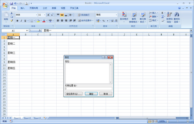
Task: Increase the cell indent
Action: (74, 21)
